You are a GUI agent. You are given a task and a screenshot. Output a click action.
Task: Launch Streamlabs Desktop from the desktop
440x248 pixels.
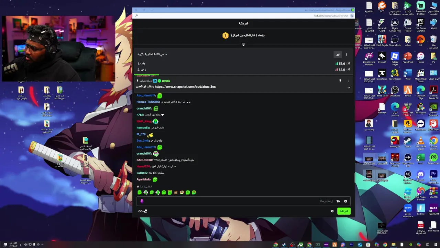point(420,8)
